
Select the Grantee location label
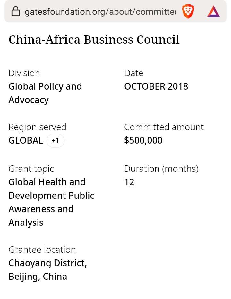click(42, 250)
